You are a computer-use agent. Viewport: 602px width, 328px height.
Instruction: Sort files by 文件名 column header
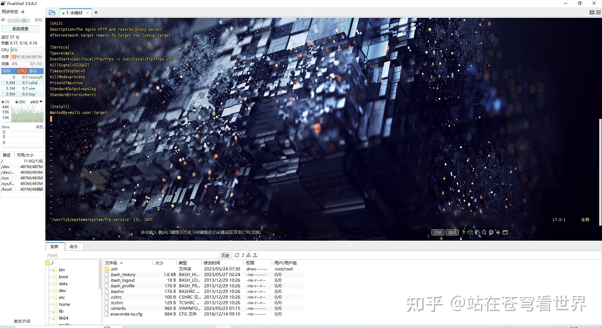[x=128, y=263]
